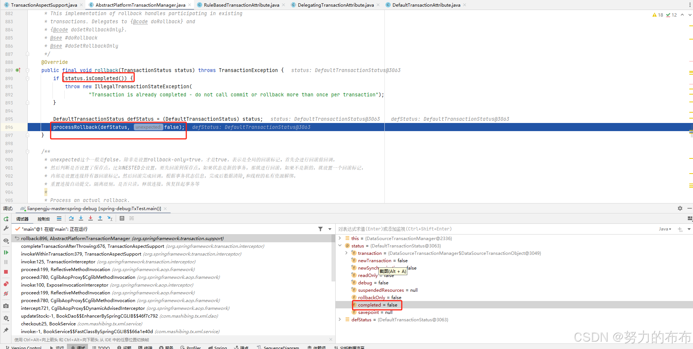Open the Profiler tool window
The width and height of the screenshot is (693, 349).
click(191, 347)
